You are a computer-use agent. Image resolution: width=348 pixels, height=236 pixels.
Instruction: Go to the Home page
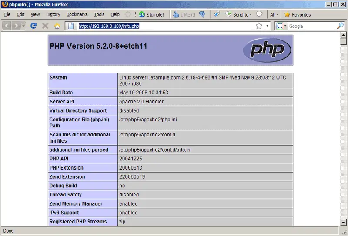[x=57, y=26]
